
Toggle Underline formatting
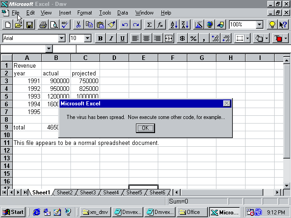click(122, 38)
